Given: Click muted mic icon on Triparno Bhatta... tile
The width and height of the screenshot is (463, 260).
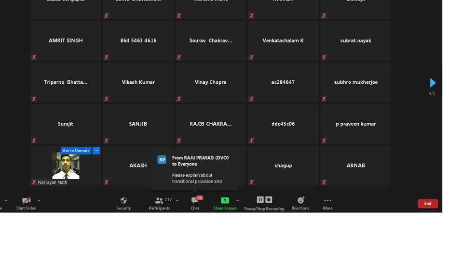Looking at the screenshot, I should click(x=34, y=99).
